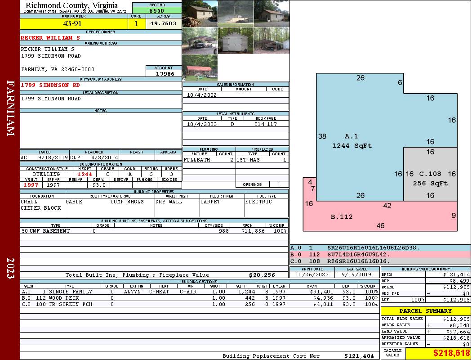Select ELECTRIC fuel type

pos(258,202)
